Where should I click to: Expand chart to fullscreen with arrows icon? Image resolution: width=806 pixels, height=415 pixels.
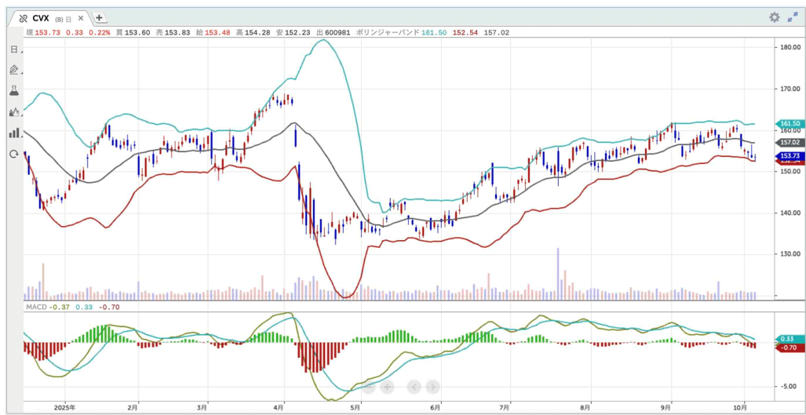[x=792, y=17]
